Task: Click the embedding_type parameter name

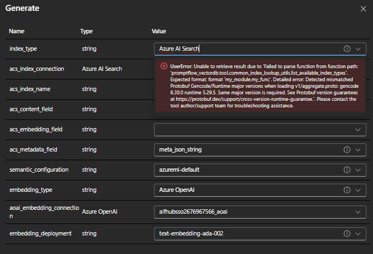Action: (31, 190)
